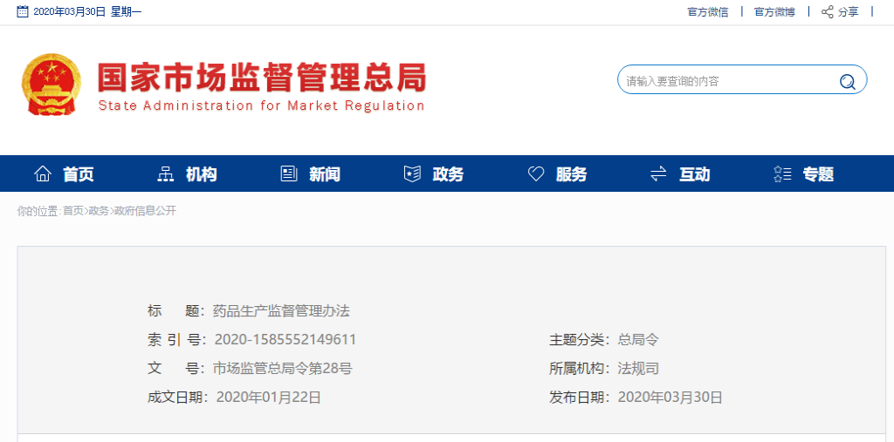Click the star book icon beside 政务

click(412, 173)
